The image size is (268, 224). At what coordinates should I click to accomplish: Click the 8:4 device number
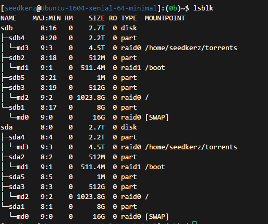point(46,137)
